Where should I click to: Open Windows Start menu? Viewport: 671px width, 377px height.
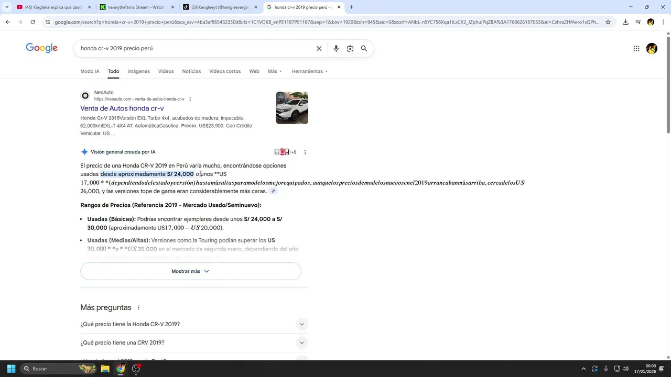click(11, 369)
